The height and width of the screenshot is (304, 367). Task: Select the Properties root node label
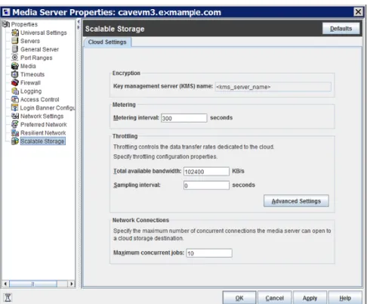24,24
